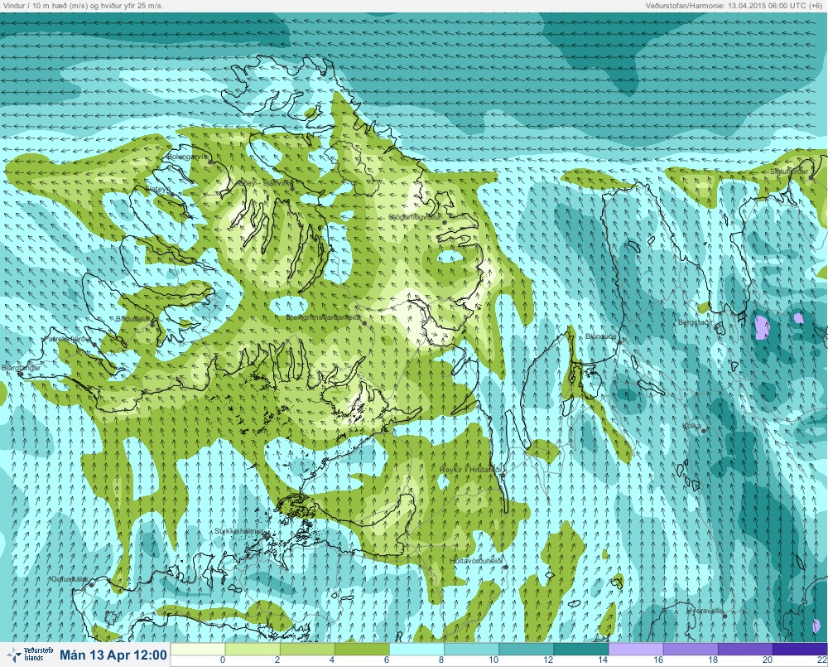Click the Bolungarvík station dot
Image resolution: width=828 pixels, height=667 pixels.
(x=210, y=162)
